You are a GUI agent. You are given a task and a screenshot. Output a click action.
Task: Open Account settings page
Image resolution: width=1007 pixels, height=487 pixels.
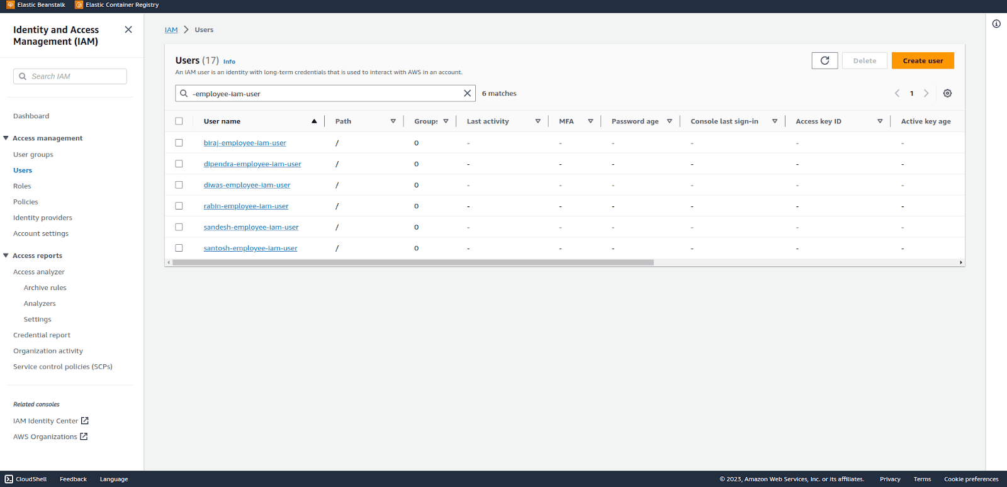[x=41, y=233]
